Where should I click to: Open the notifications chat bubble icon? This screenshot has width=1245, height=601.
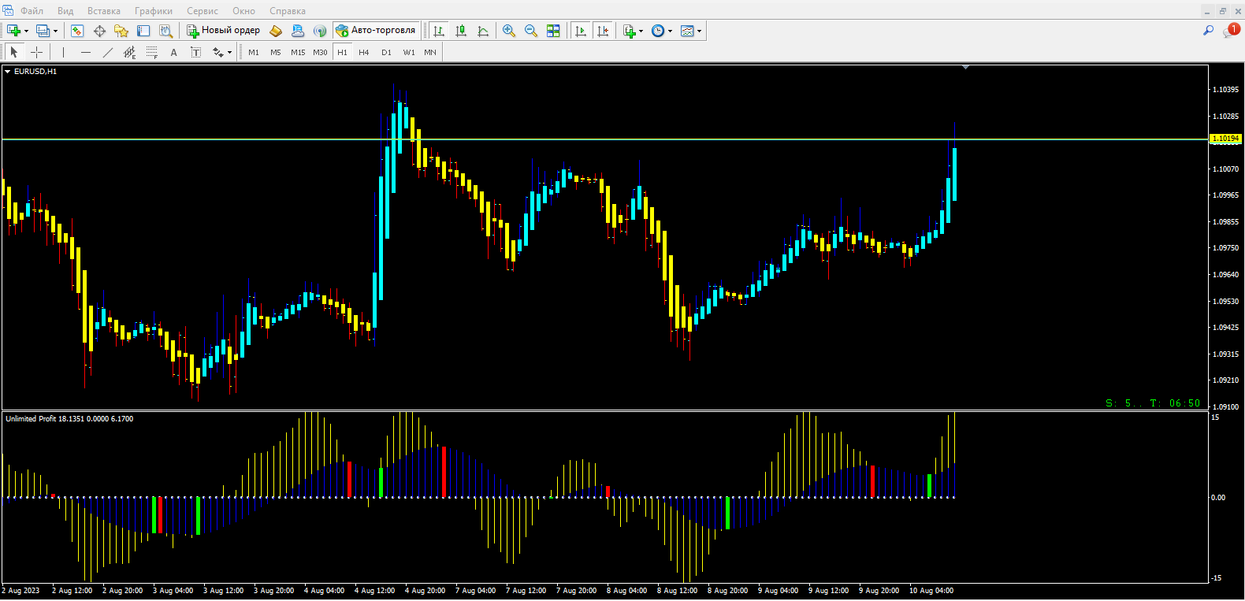(1229, 31)
